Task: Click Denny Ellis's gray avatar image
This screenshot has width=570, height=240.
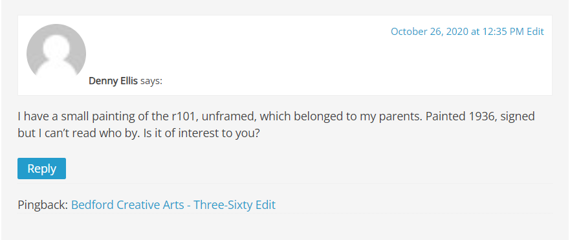Action: click(56, 53)
